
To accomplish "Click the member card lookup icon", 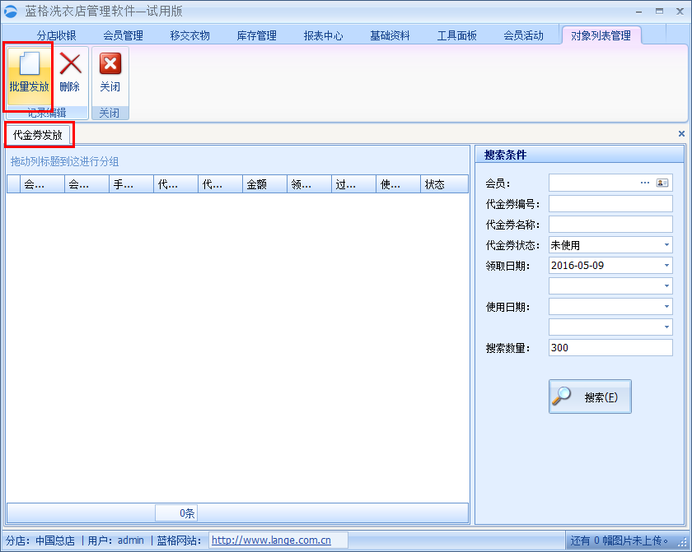I will point(662,183).
